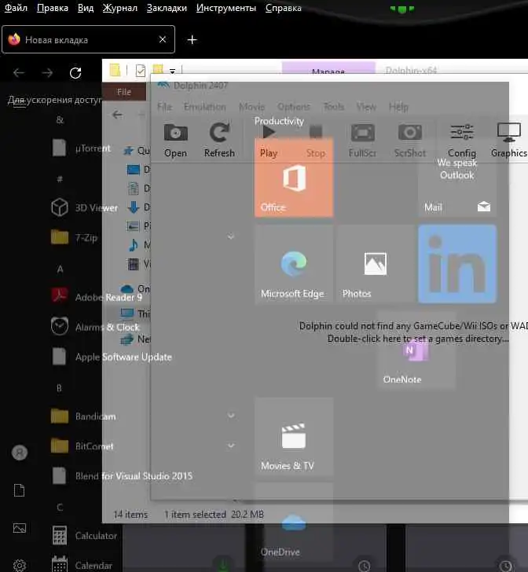Open Firefox Закладки menu
The height and width of the screenshot is (572, 528).
point(167,8)
